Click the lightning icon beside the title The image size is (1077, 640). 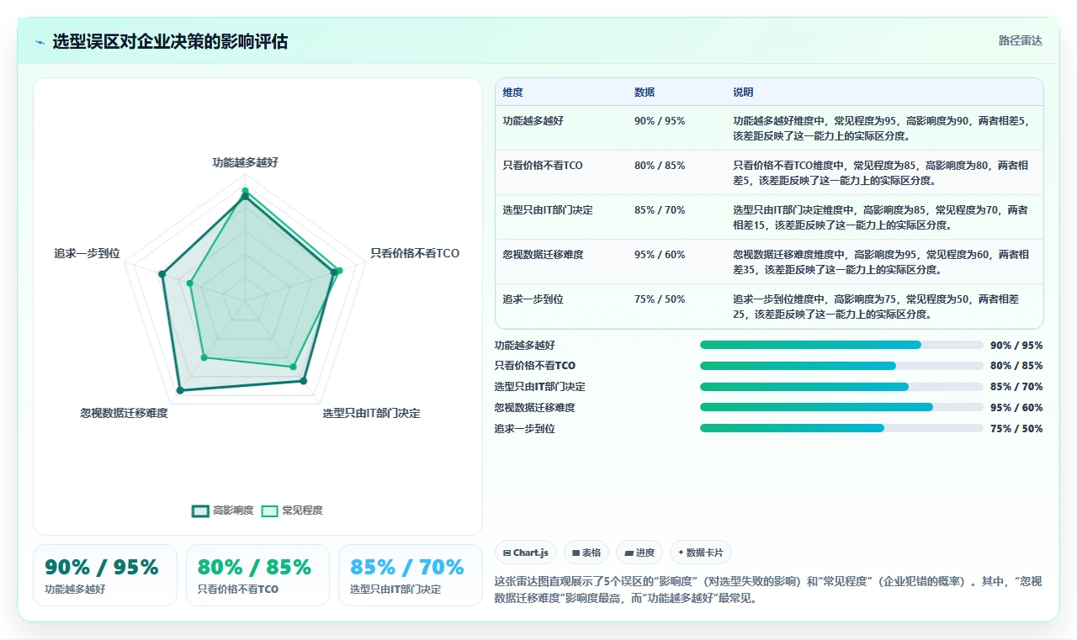point(40,42)
